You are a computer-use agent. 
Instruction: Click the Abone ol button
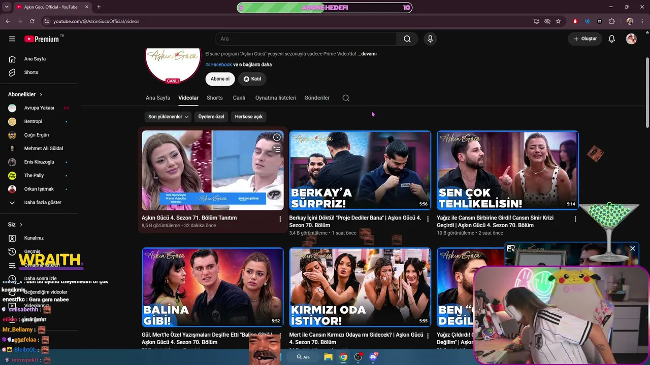point(220,79)
